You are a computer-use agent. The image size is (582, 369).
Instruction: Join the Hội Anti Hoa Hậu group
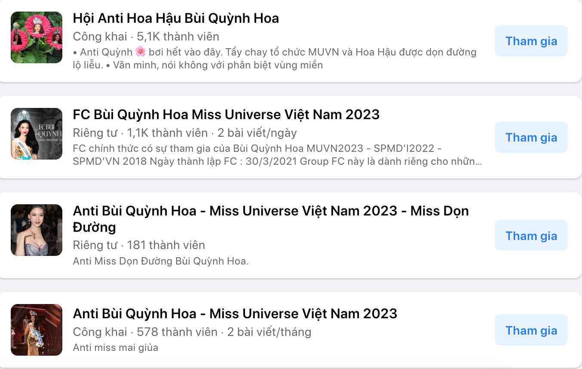pyautogui.click(x=531, y=41)
